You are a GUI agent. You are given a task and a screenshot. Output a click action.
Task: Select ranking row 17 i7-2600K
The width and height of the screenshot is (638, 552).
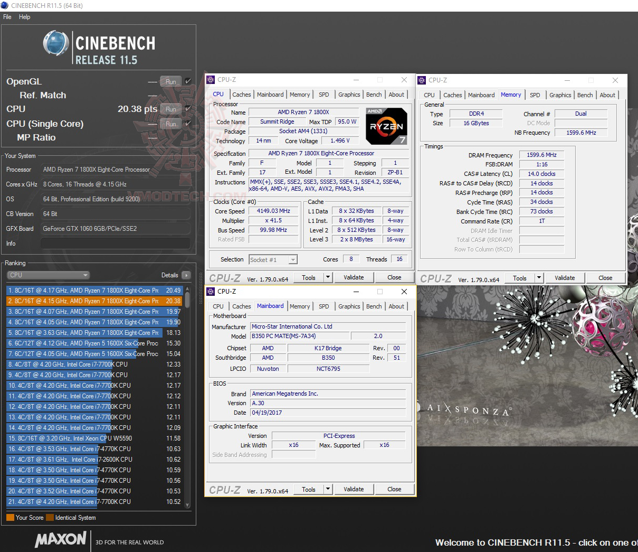pos(94,460)
